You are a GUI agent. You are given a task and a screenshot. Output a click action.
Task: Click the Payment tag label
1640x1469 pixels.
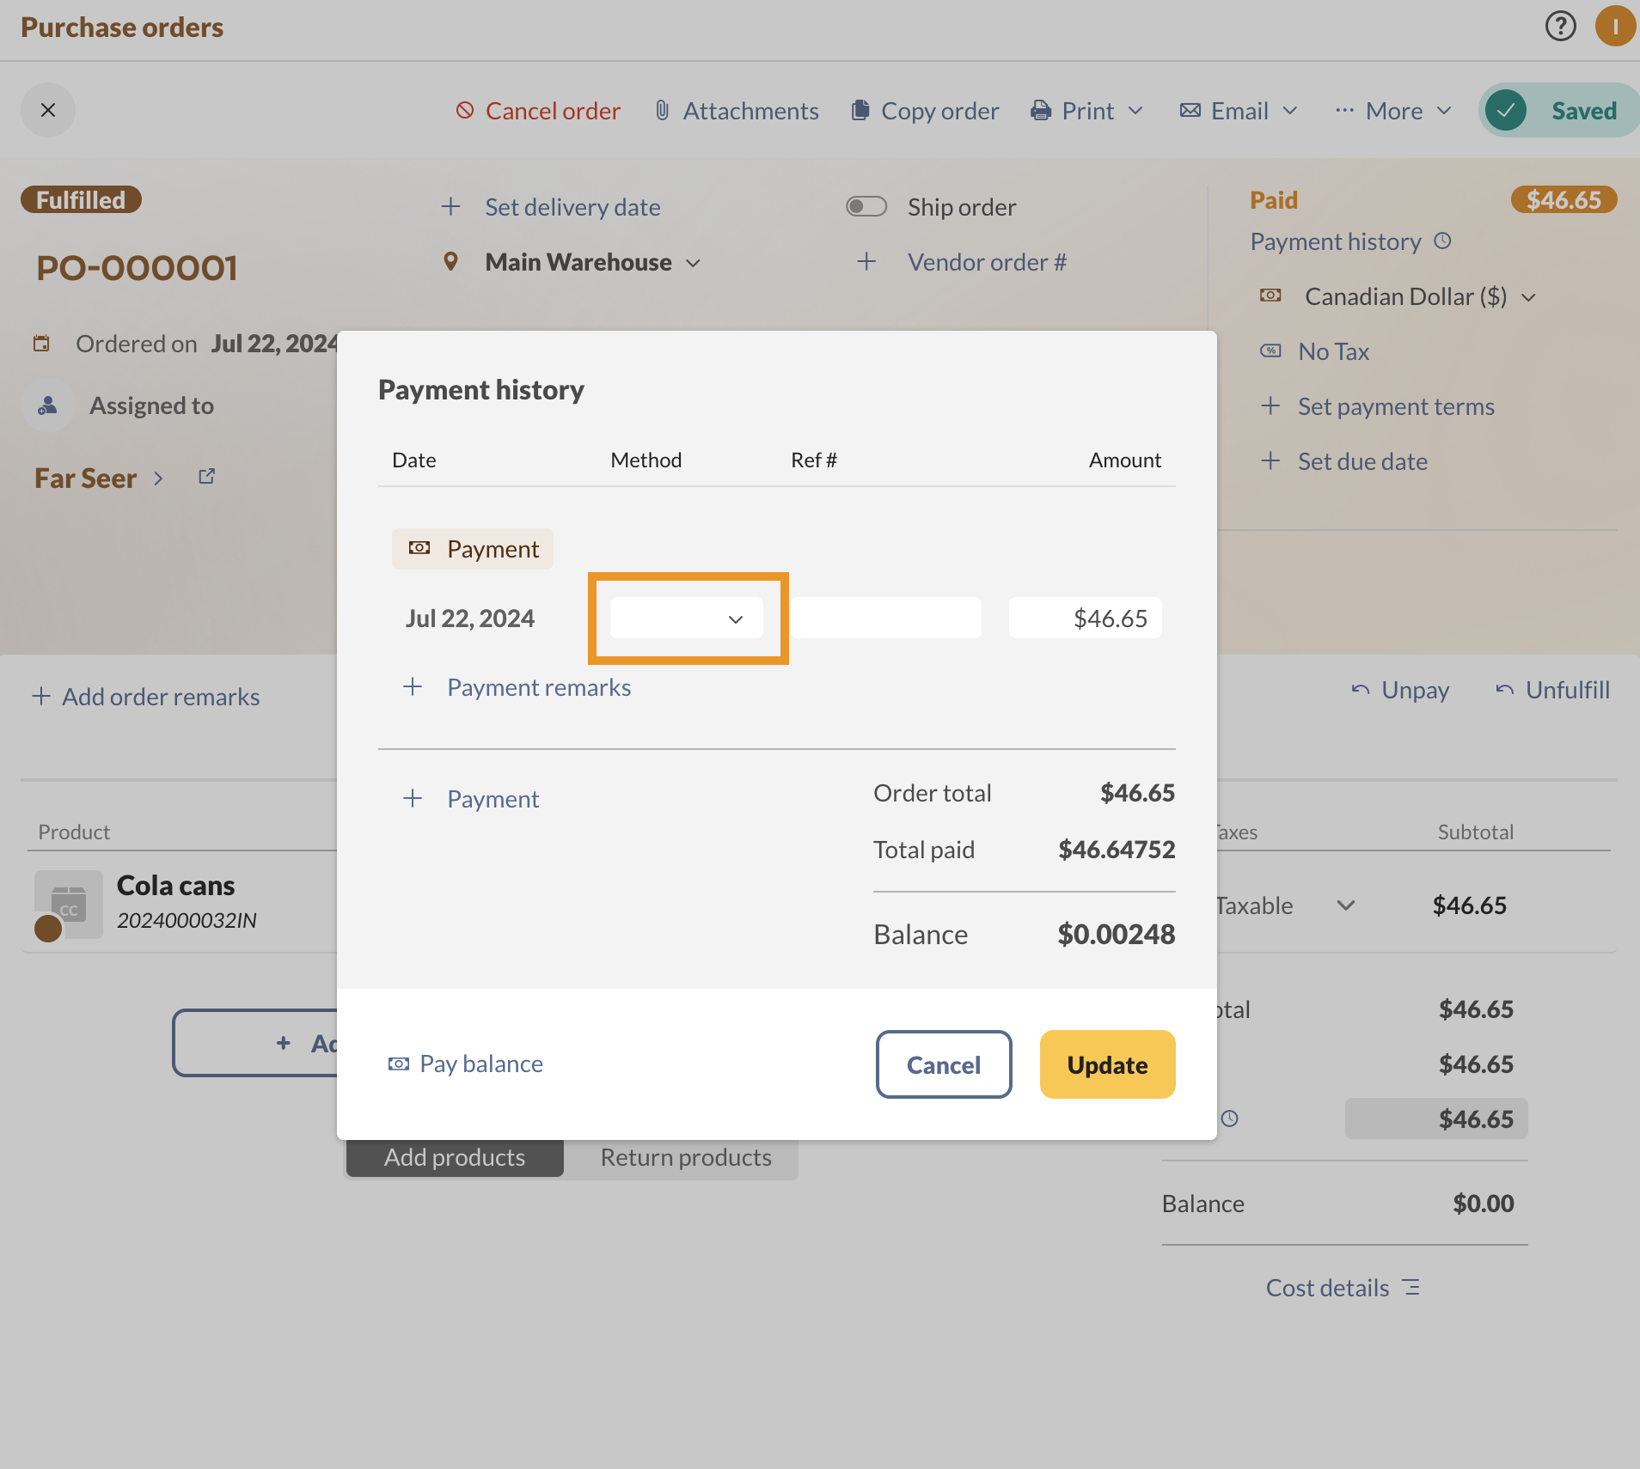click(473, 549)
